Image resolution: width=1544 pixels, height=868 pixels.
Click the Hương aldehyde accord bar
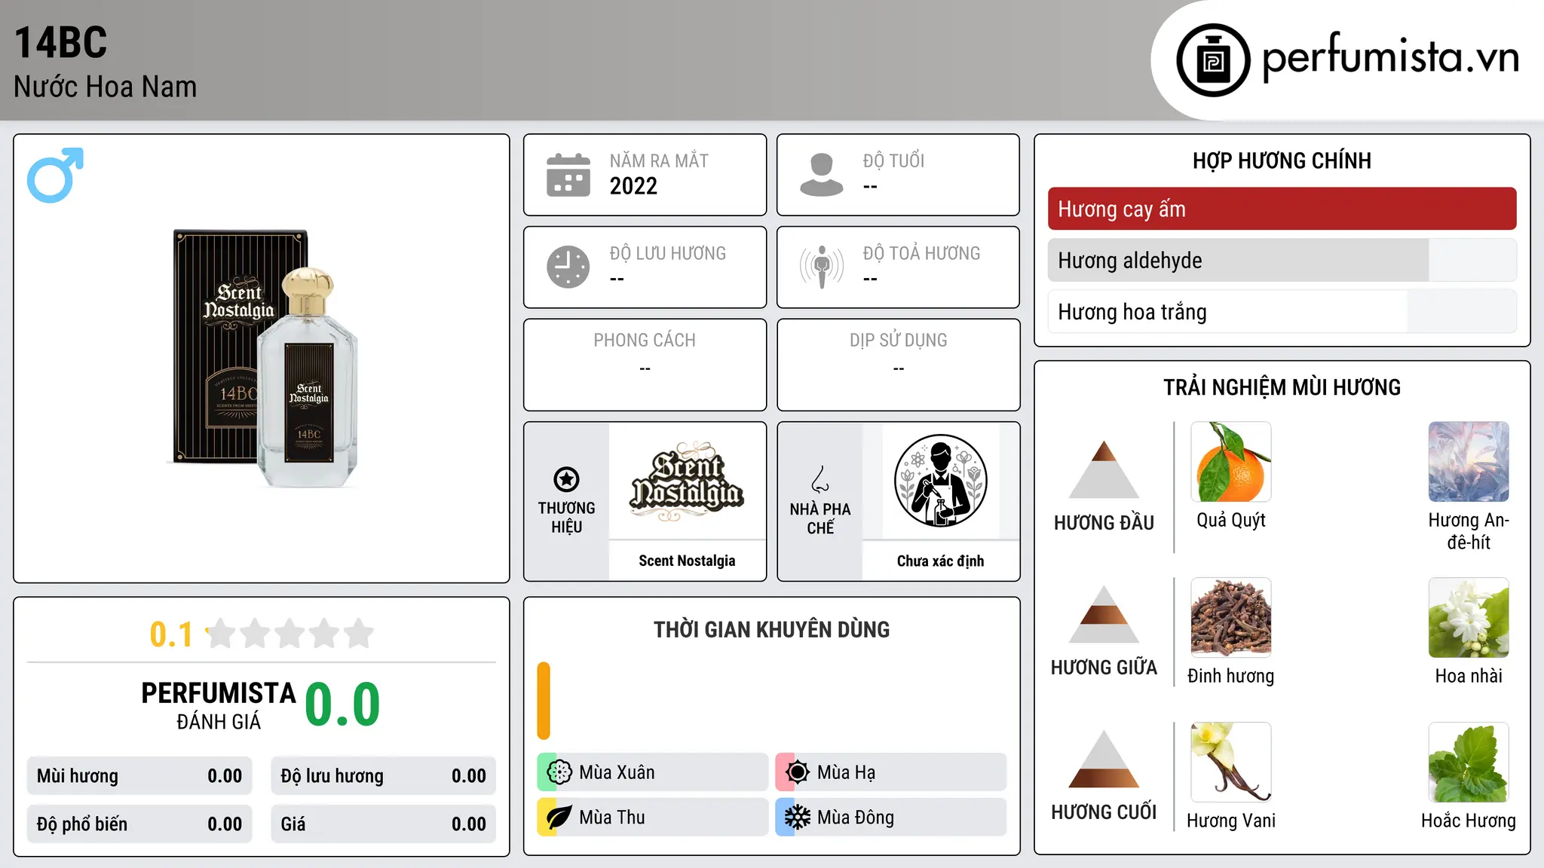point(1282,260)
